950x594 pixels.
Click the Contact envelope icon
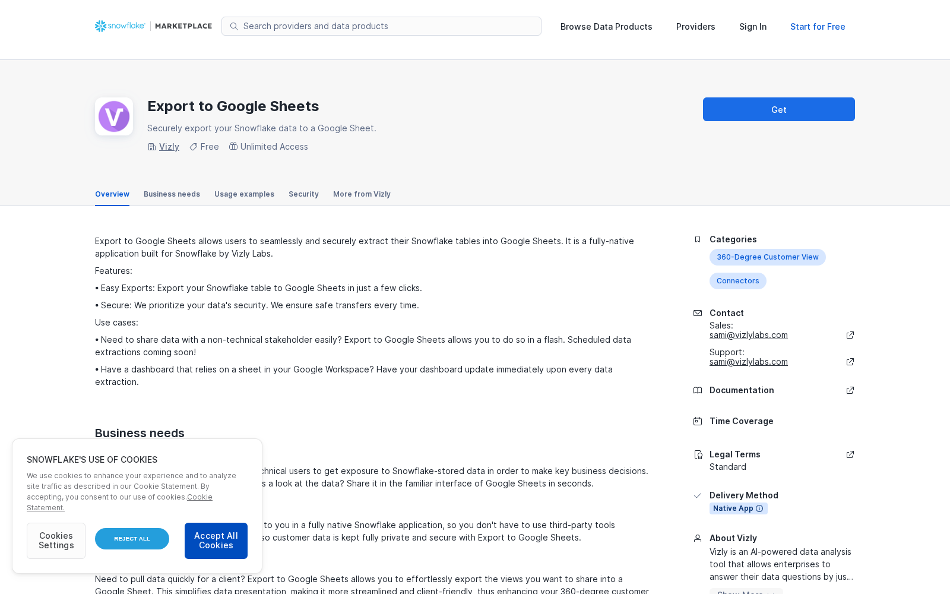(x=698, y=313)
